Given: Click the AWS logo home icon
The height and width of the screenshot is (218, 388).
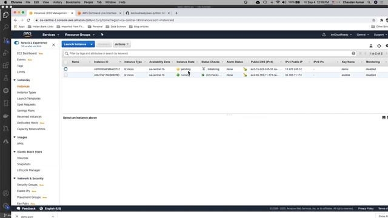Looking at the screenshot, I should [27, 35].
